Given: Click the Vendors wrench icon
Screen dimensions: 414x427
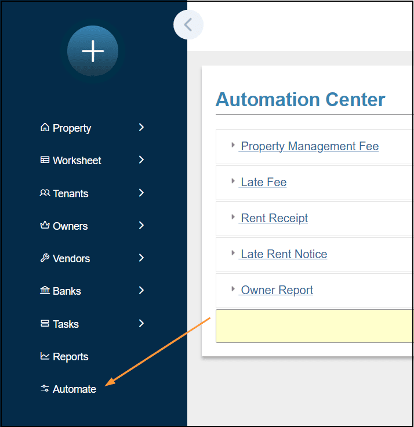Looking at the screenshot, I should [45, 258].
